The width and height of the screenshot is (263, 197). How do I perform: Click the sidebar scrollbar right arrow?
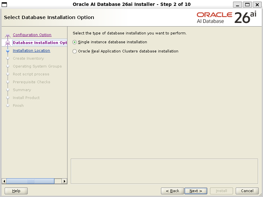65,181
